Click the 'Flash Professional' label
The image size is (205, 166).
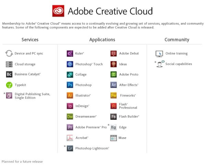(128, 106)
